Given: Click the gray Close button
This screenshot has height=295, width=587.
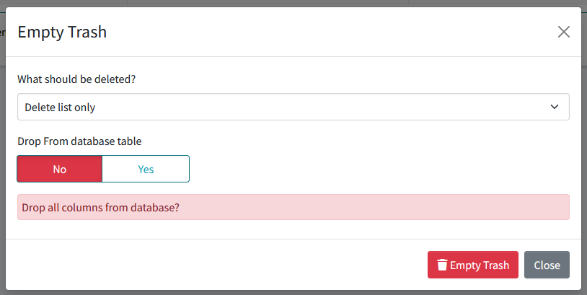Looking at the screenshot, I should point(547,265).
